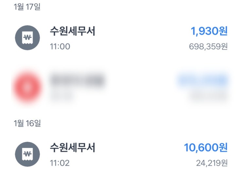Tap the blurred red circular icon
The image size is (243, 179).
[27, 86]
